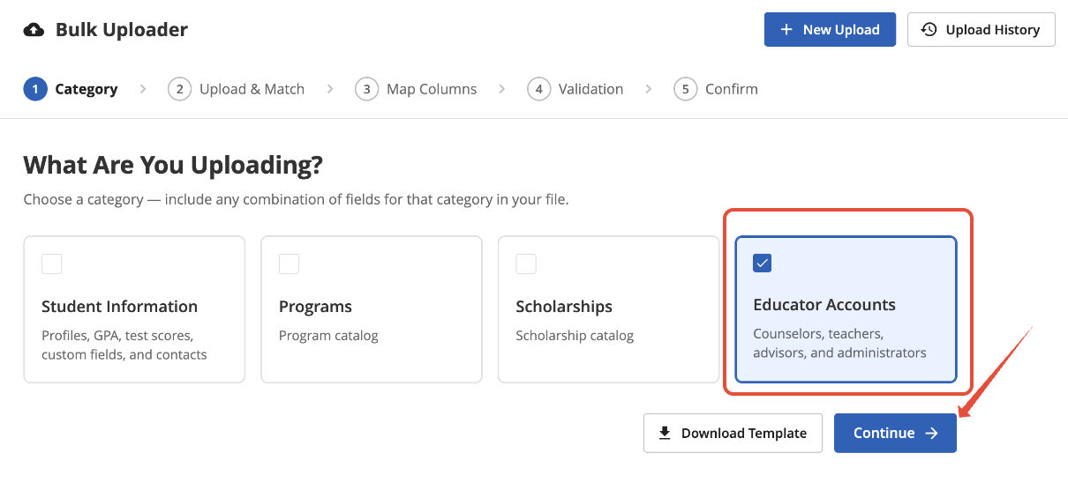The width and height of the screenshot is (1068, 483).
Task: Uncheck the Educator Accounts checkbox
Action: (763, 263)
